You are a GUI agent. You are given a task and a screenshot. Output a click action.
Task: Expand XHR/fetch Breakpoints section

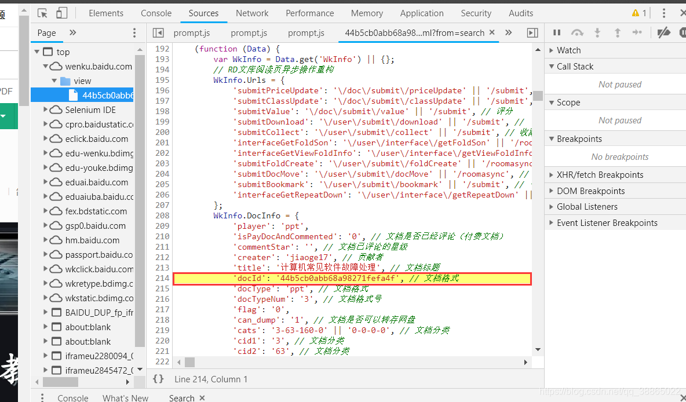(551, 174)
